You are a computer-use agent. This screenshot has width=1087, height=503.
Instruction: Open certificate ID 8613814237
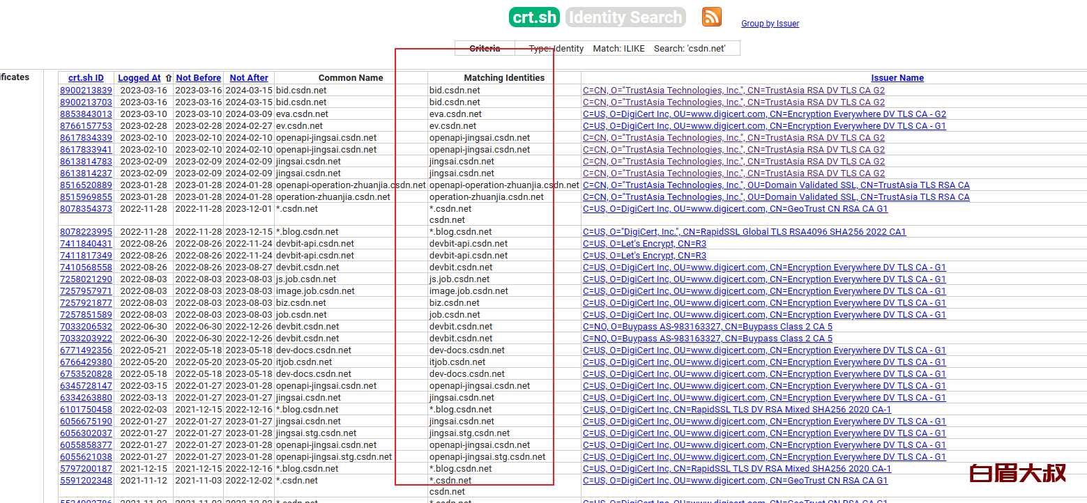click(x=86, y=173)
